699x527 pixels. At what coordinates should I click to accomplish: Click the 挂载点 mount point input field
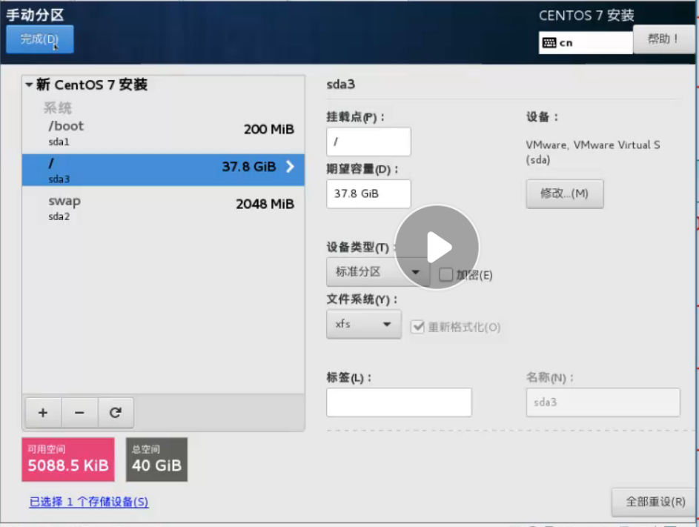coord(368,142)
